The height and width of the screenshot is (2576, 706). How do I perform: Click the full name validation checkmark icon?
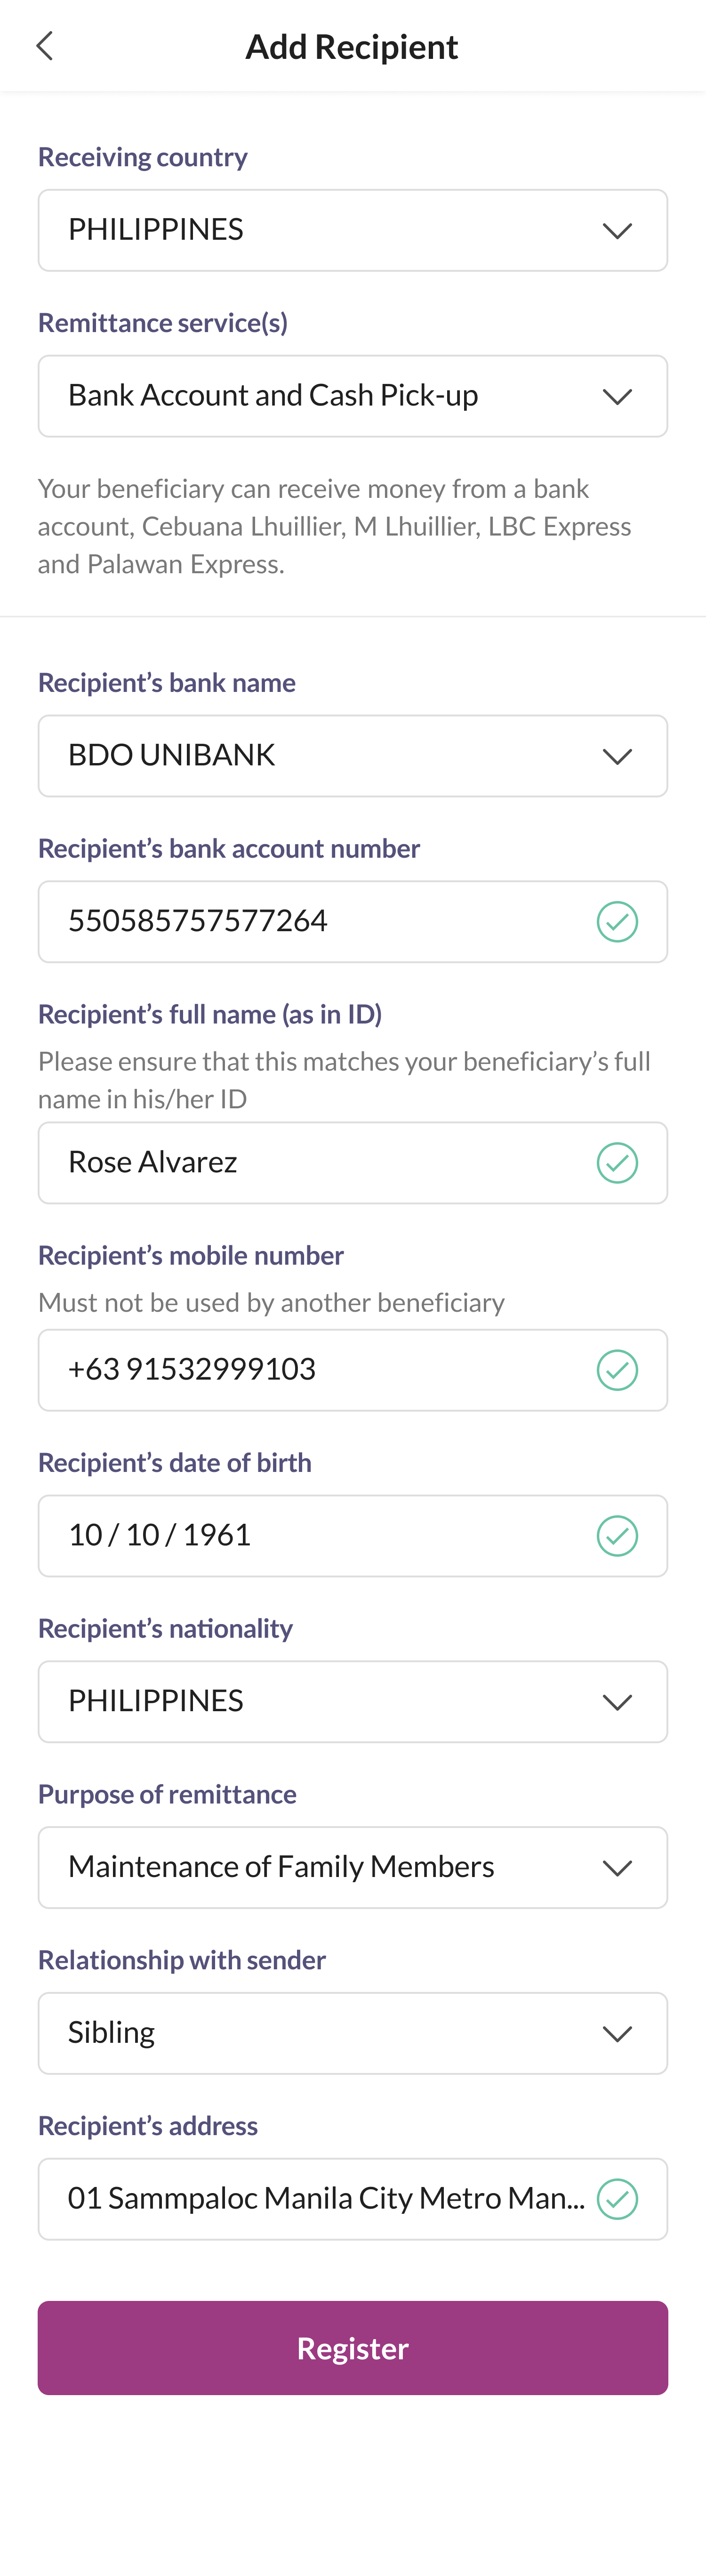[617, 1163]
